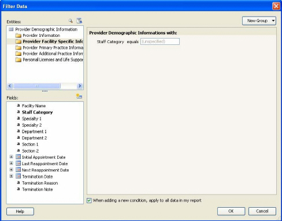This screenshot has width=282, height=221.
Task: Select the Staff Category field
Action: tap(37, 112)
